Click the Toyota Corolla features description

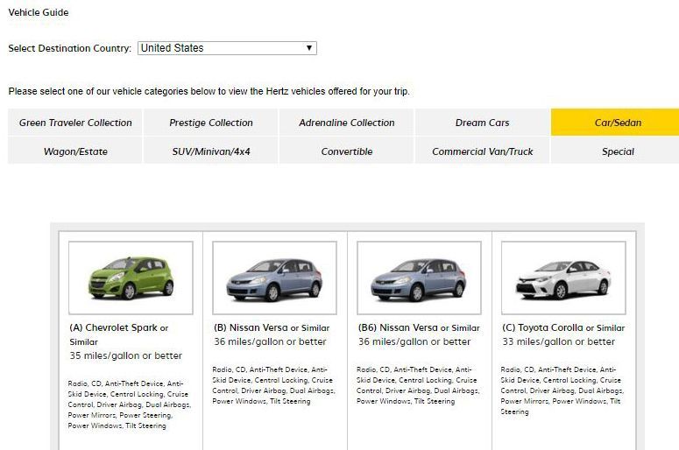click(562, 390)
